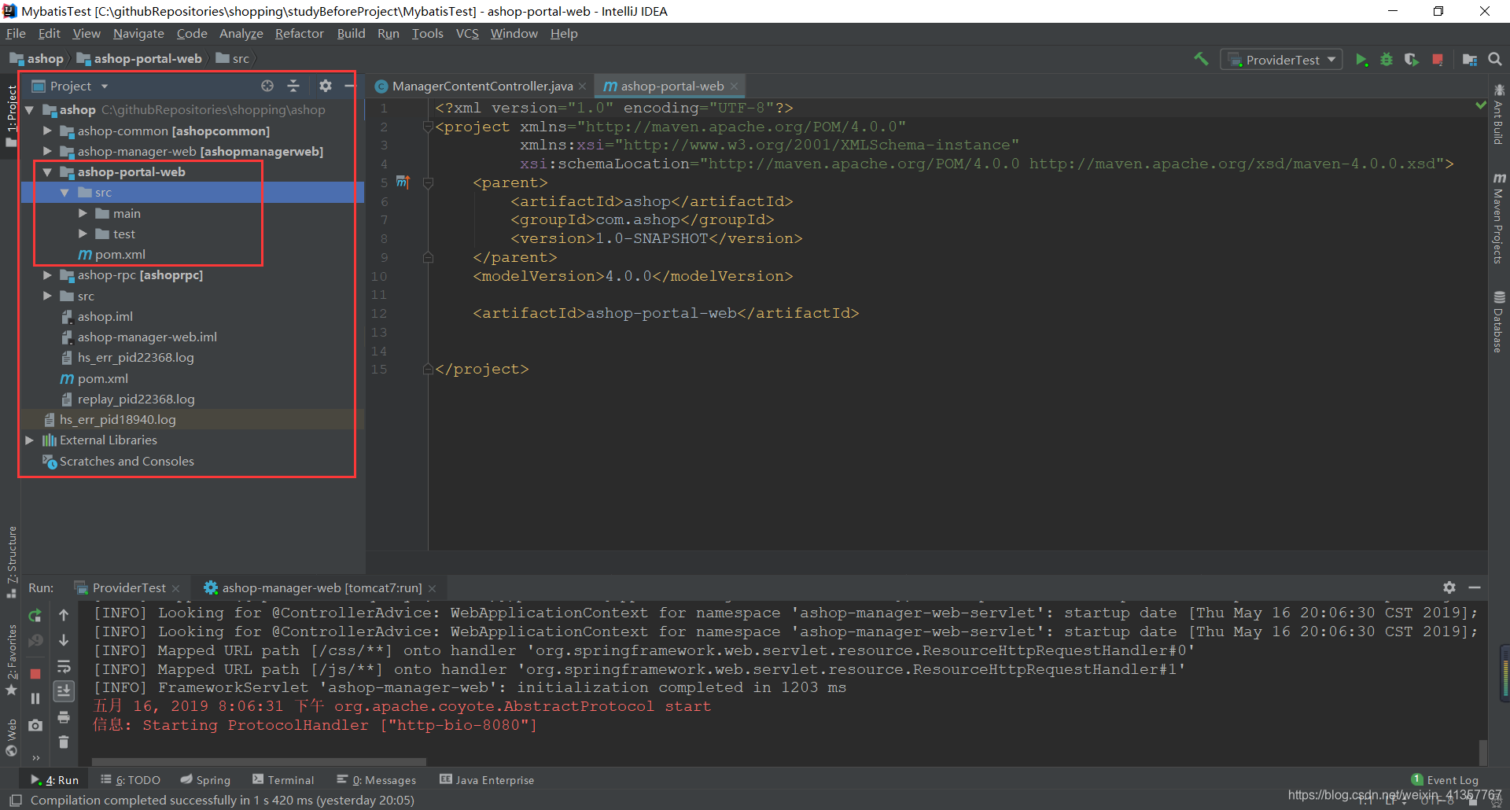Print the console output
The width and height of the screenshot is (1510, 810).
point(64,717)
